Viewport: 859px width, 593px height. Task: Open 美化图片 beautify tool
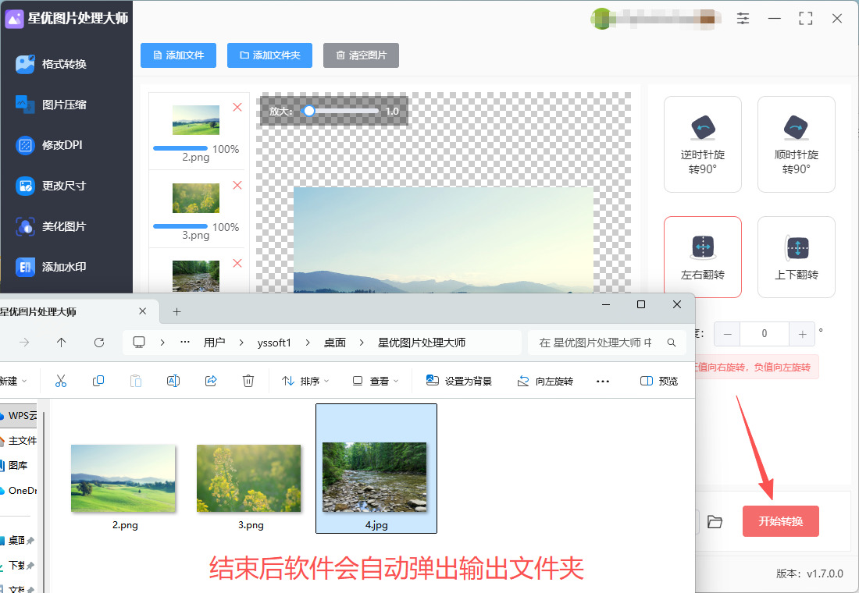point(51,226)
